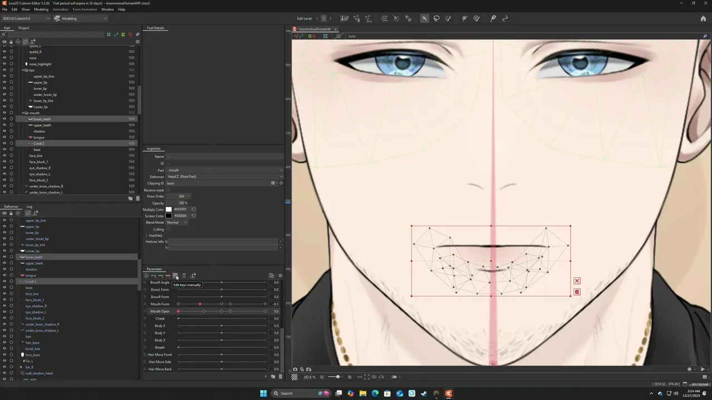
Task: Click the play icon at canvas bottom right
Action: pos(703,369)
